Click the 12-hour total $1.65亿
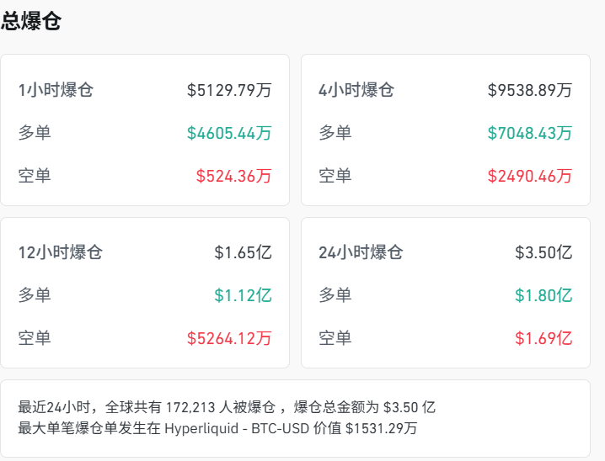This screenshot has height=461, width=605. [243, 252]
